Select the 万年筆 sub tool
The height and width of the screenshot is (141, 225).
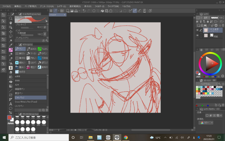click(43, 58)
